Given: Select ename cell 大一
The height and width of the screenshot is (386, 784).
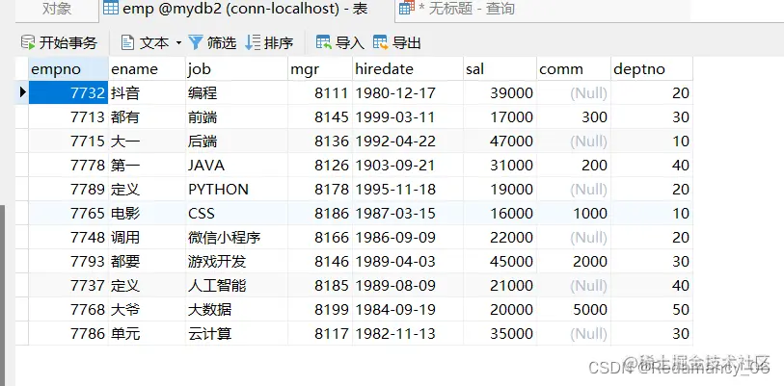Looking at the screenshot, I should [x=147, y=141].
